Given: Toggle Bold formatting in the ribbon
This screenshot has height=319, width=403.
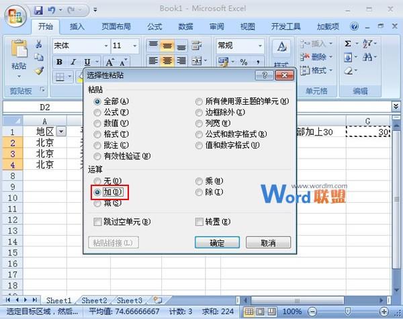Looking at the screenshot, I should pos(59,62).
